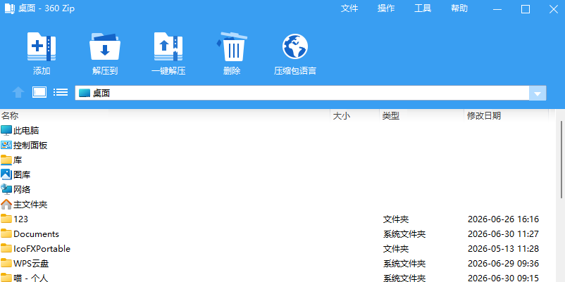
Task: Select the 库 library folder icon
Action: (6, 160)
